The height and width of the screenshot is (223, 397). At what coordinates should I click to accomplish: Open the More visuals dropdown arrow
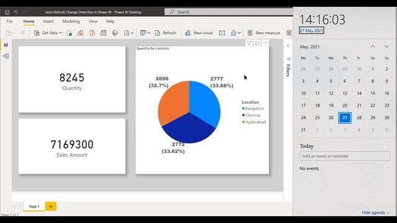click(x=239, y=33)
